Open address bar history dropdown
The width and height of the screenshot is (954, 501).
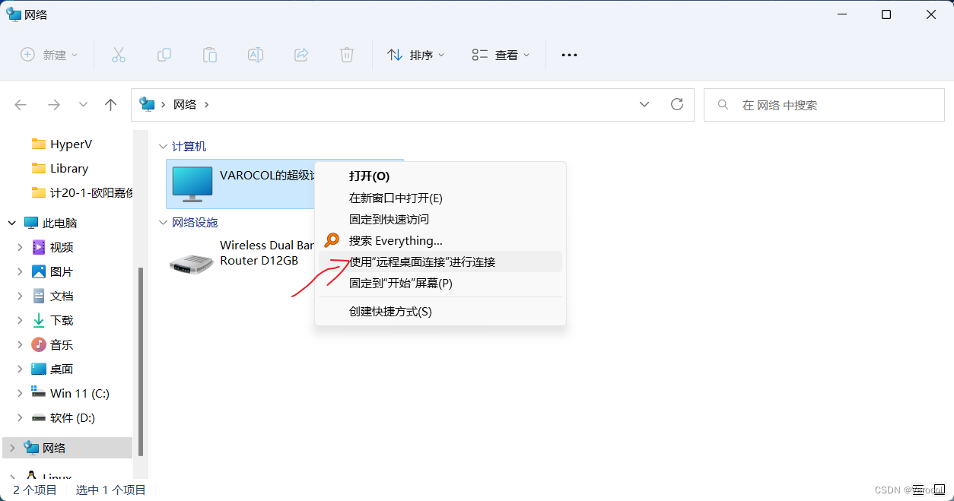(644, 104)
